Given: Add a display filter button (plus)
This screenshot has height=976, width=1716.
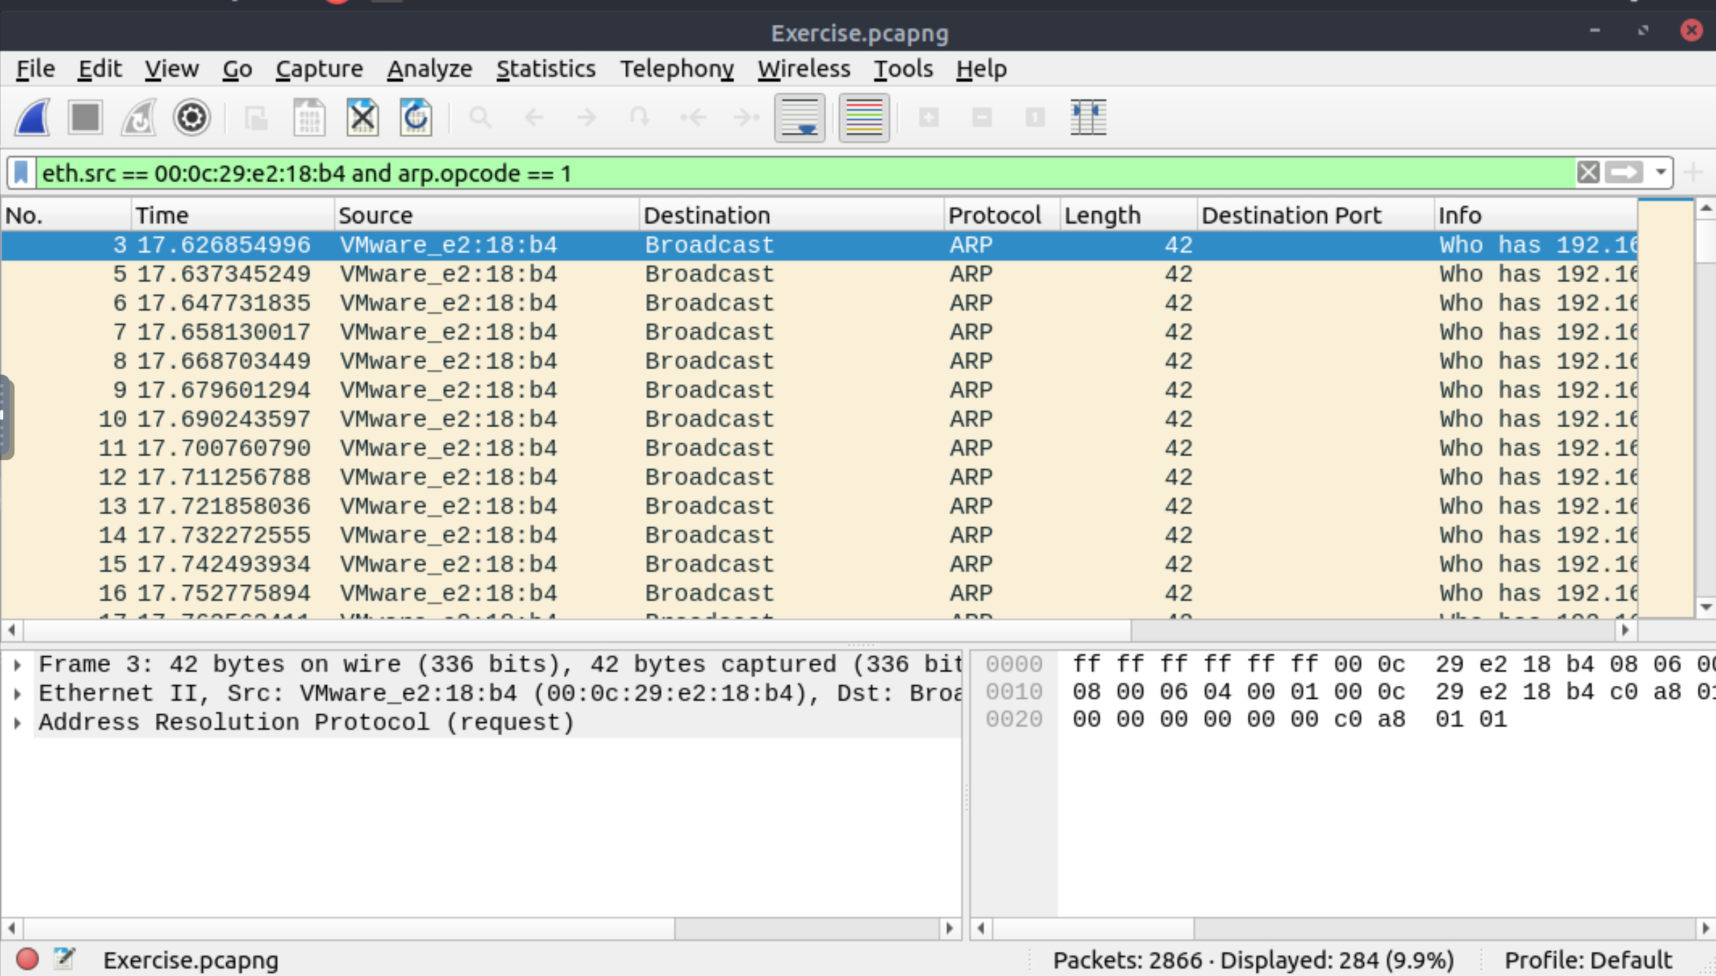Looking at the screenshot, I should pyautogui.click(x=1693, y=173).
